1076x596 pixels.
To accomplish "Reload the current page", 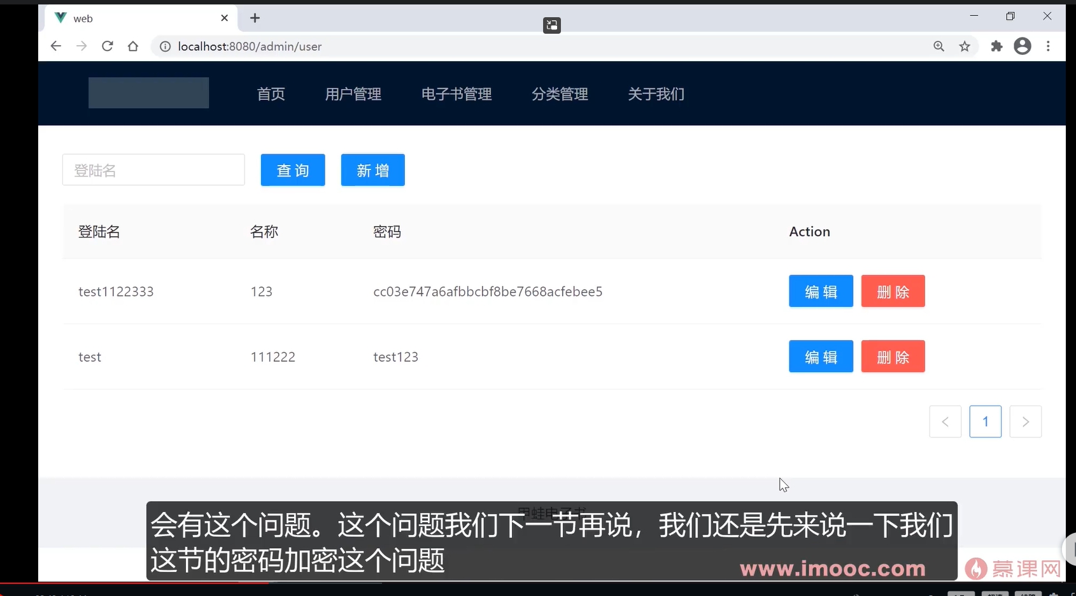I will tap(107, 46).
